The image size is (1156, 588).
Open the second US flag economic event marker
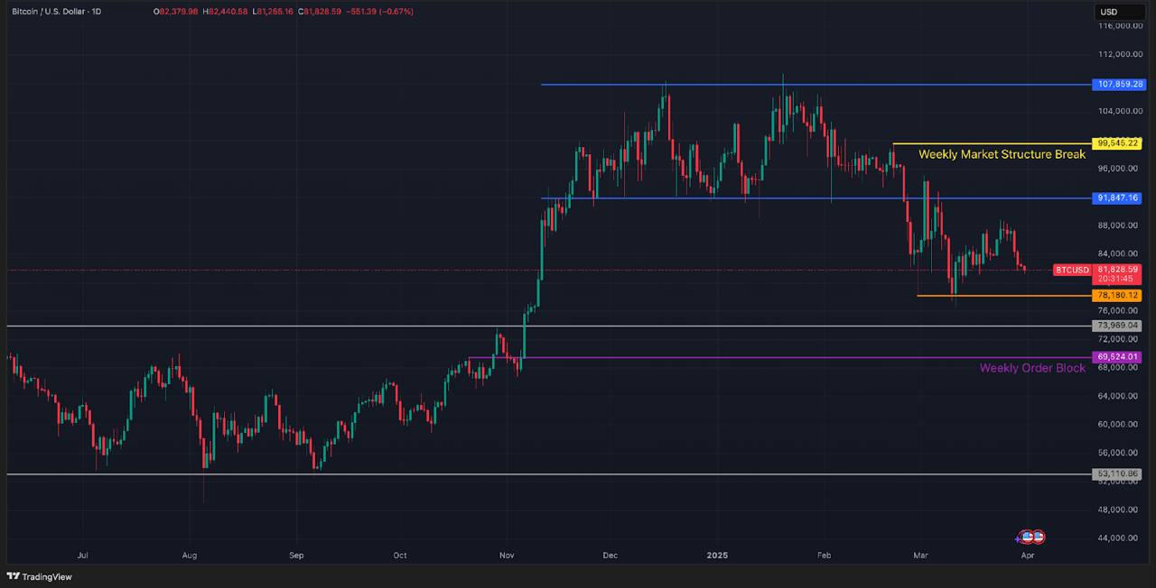point(1038,537)
